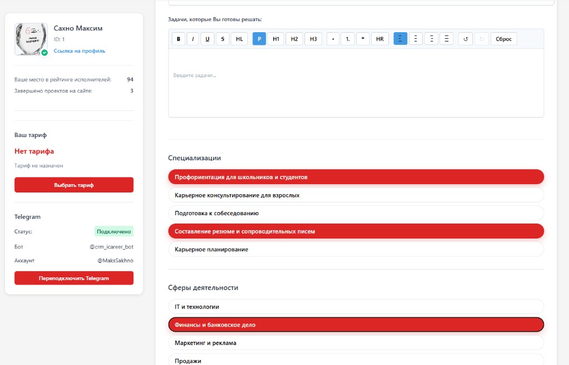Select the align-left text icon

pyautogui.click(x=400, y=39)
